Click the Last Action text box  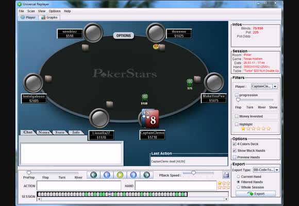coord(189,161)
